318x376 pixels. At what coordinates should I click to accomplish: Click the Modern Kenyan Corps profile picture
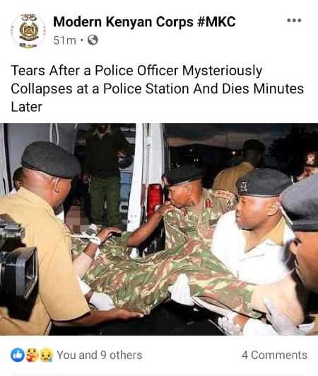pos(28,31)
